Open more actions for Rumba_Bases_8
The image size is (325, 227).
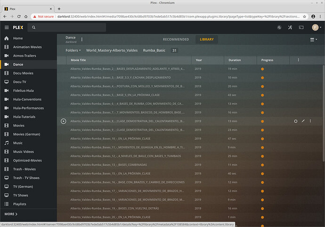click(x=310, y=121)
